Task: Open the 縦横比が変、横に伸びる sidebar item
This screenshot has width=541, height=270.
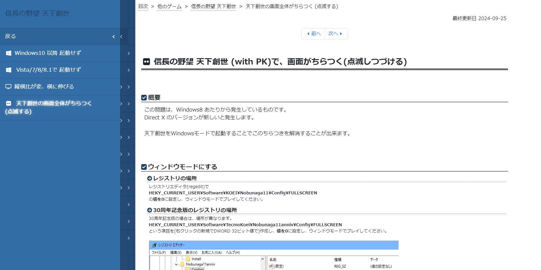Action: [60, 87]
